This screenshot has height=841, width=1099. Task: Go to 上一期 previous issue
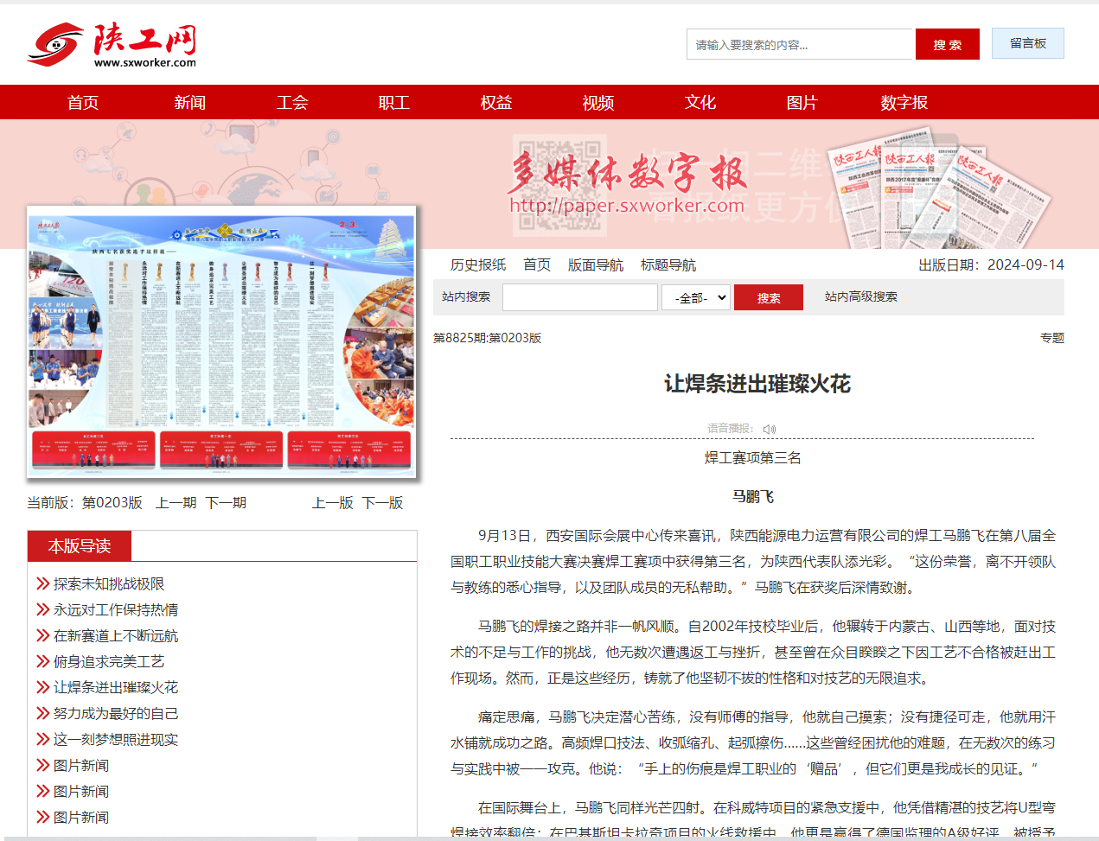point(176,503)
